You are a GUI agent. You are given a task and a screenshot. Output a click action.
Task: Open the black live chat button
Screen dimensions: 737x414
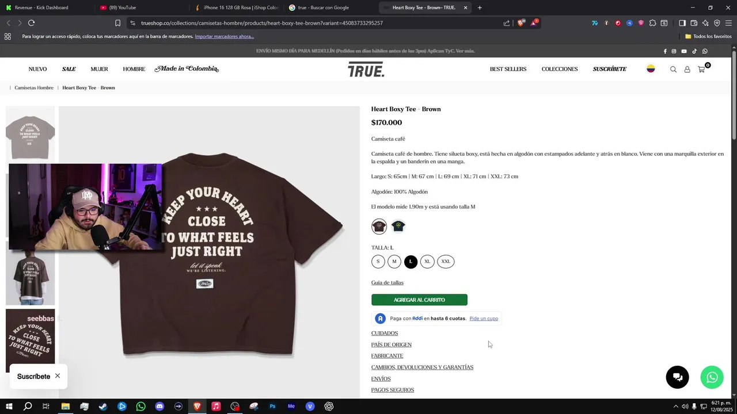[678, 377]
